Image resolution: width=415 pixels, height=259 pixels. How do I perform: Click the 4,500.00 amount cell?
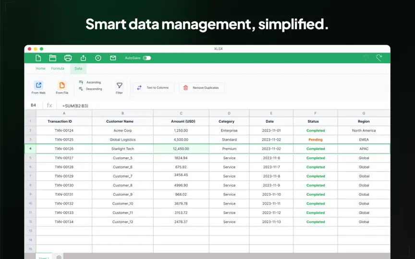click(x=181, y=140)
